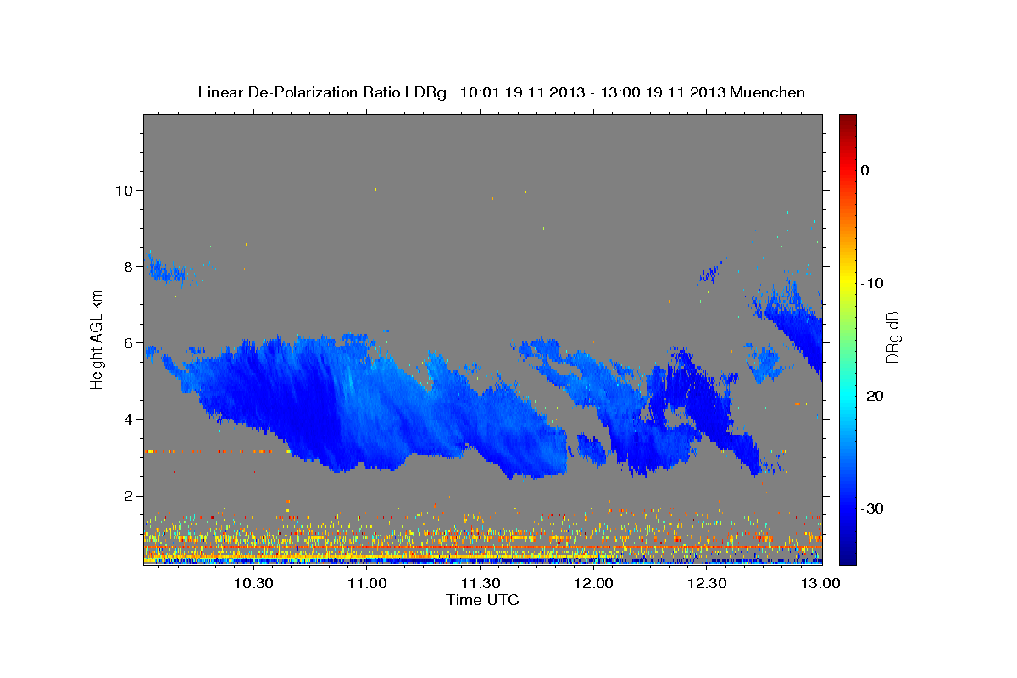Click the height tick label 8

[130, 266]
